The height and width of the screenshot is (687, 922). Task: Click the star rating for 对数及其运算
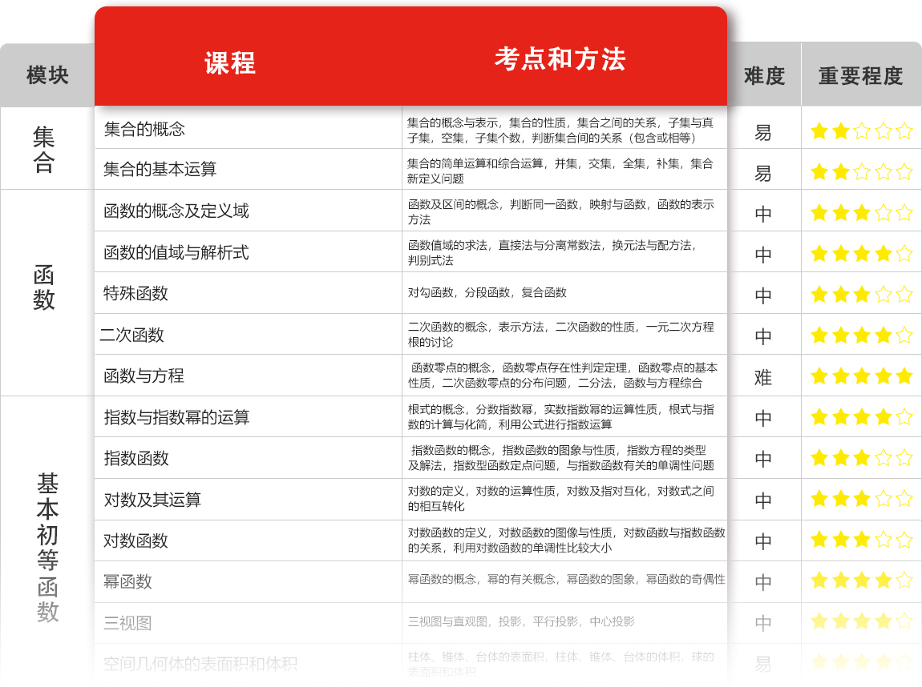tap(861, 499)
